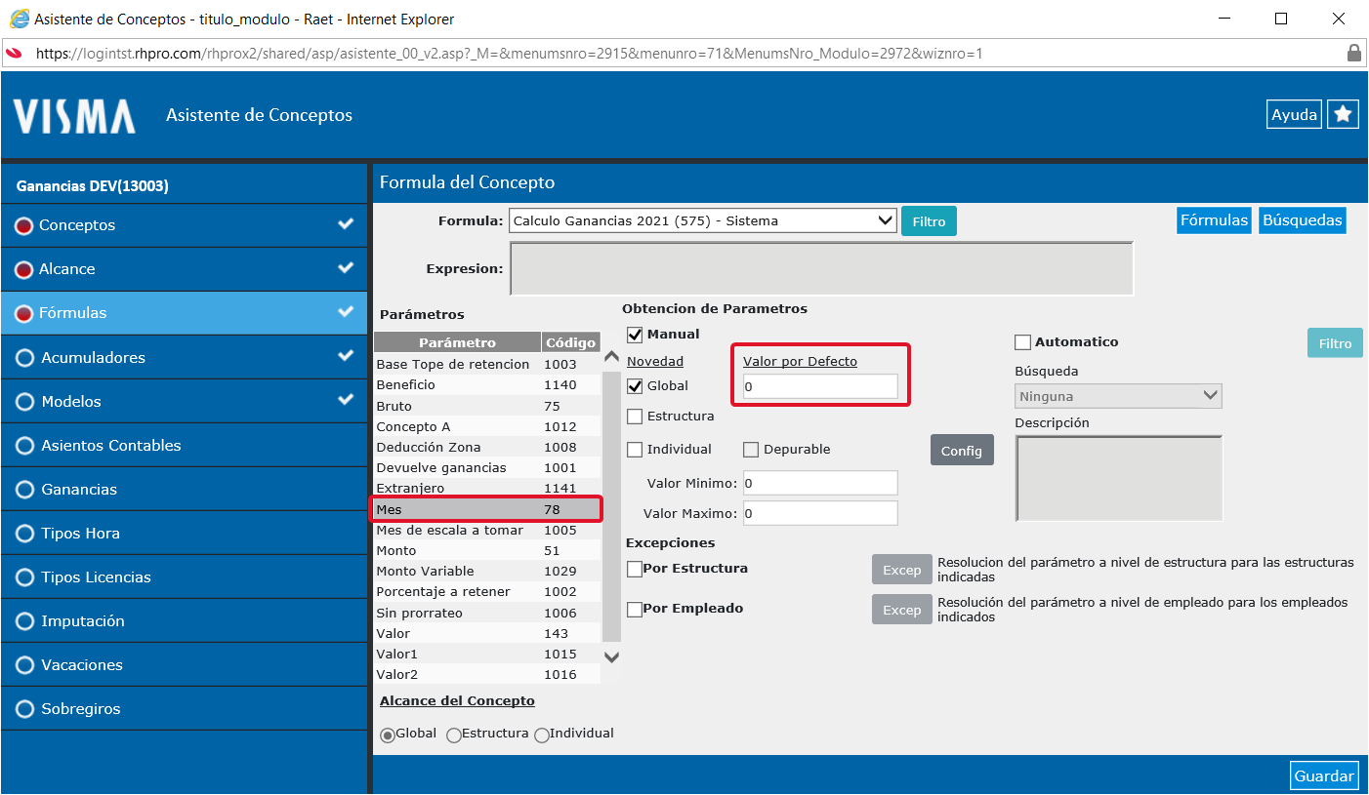
Task: Enable the Depurable checkbox
Action: click(x=751, y=450)
